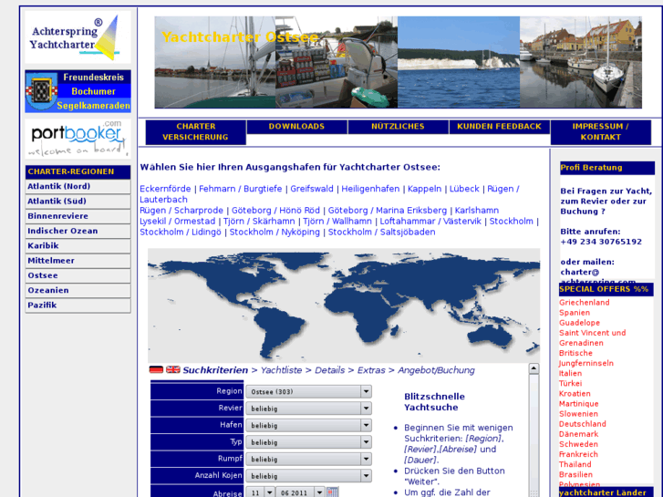Open Spanien special offer
663x497 pixels.
click(x=575, y=313)
